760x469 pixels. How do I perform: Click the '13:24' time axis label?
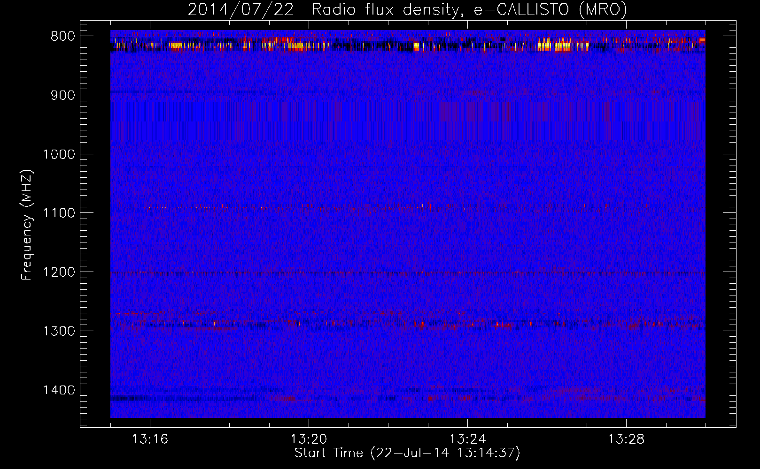467,439
